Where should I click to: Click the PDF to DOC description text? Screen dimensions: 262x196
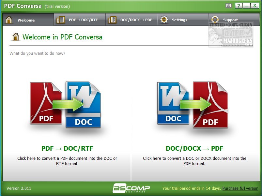[67, 161]
